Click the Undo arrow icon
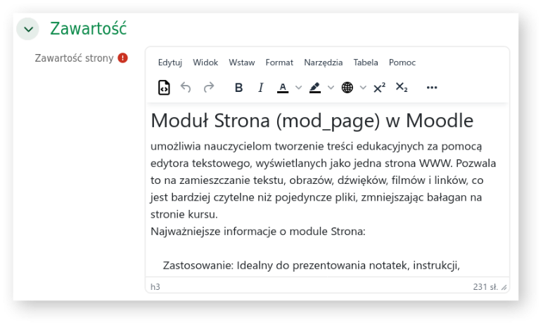Viewport: 543px width, 325px height. (x=186, y=88)
